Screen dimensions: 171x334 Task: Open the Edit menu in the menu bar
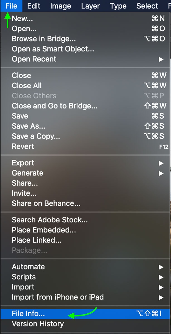34,6
